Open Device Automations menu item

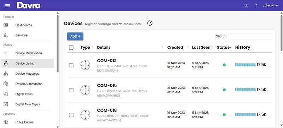click(x=29, y=84)
